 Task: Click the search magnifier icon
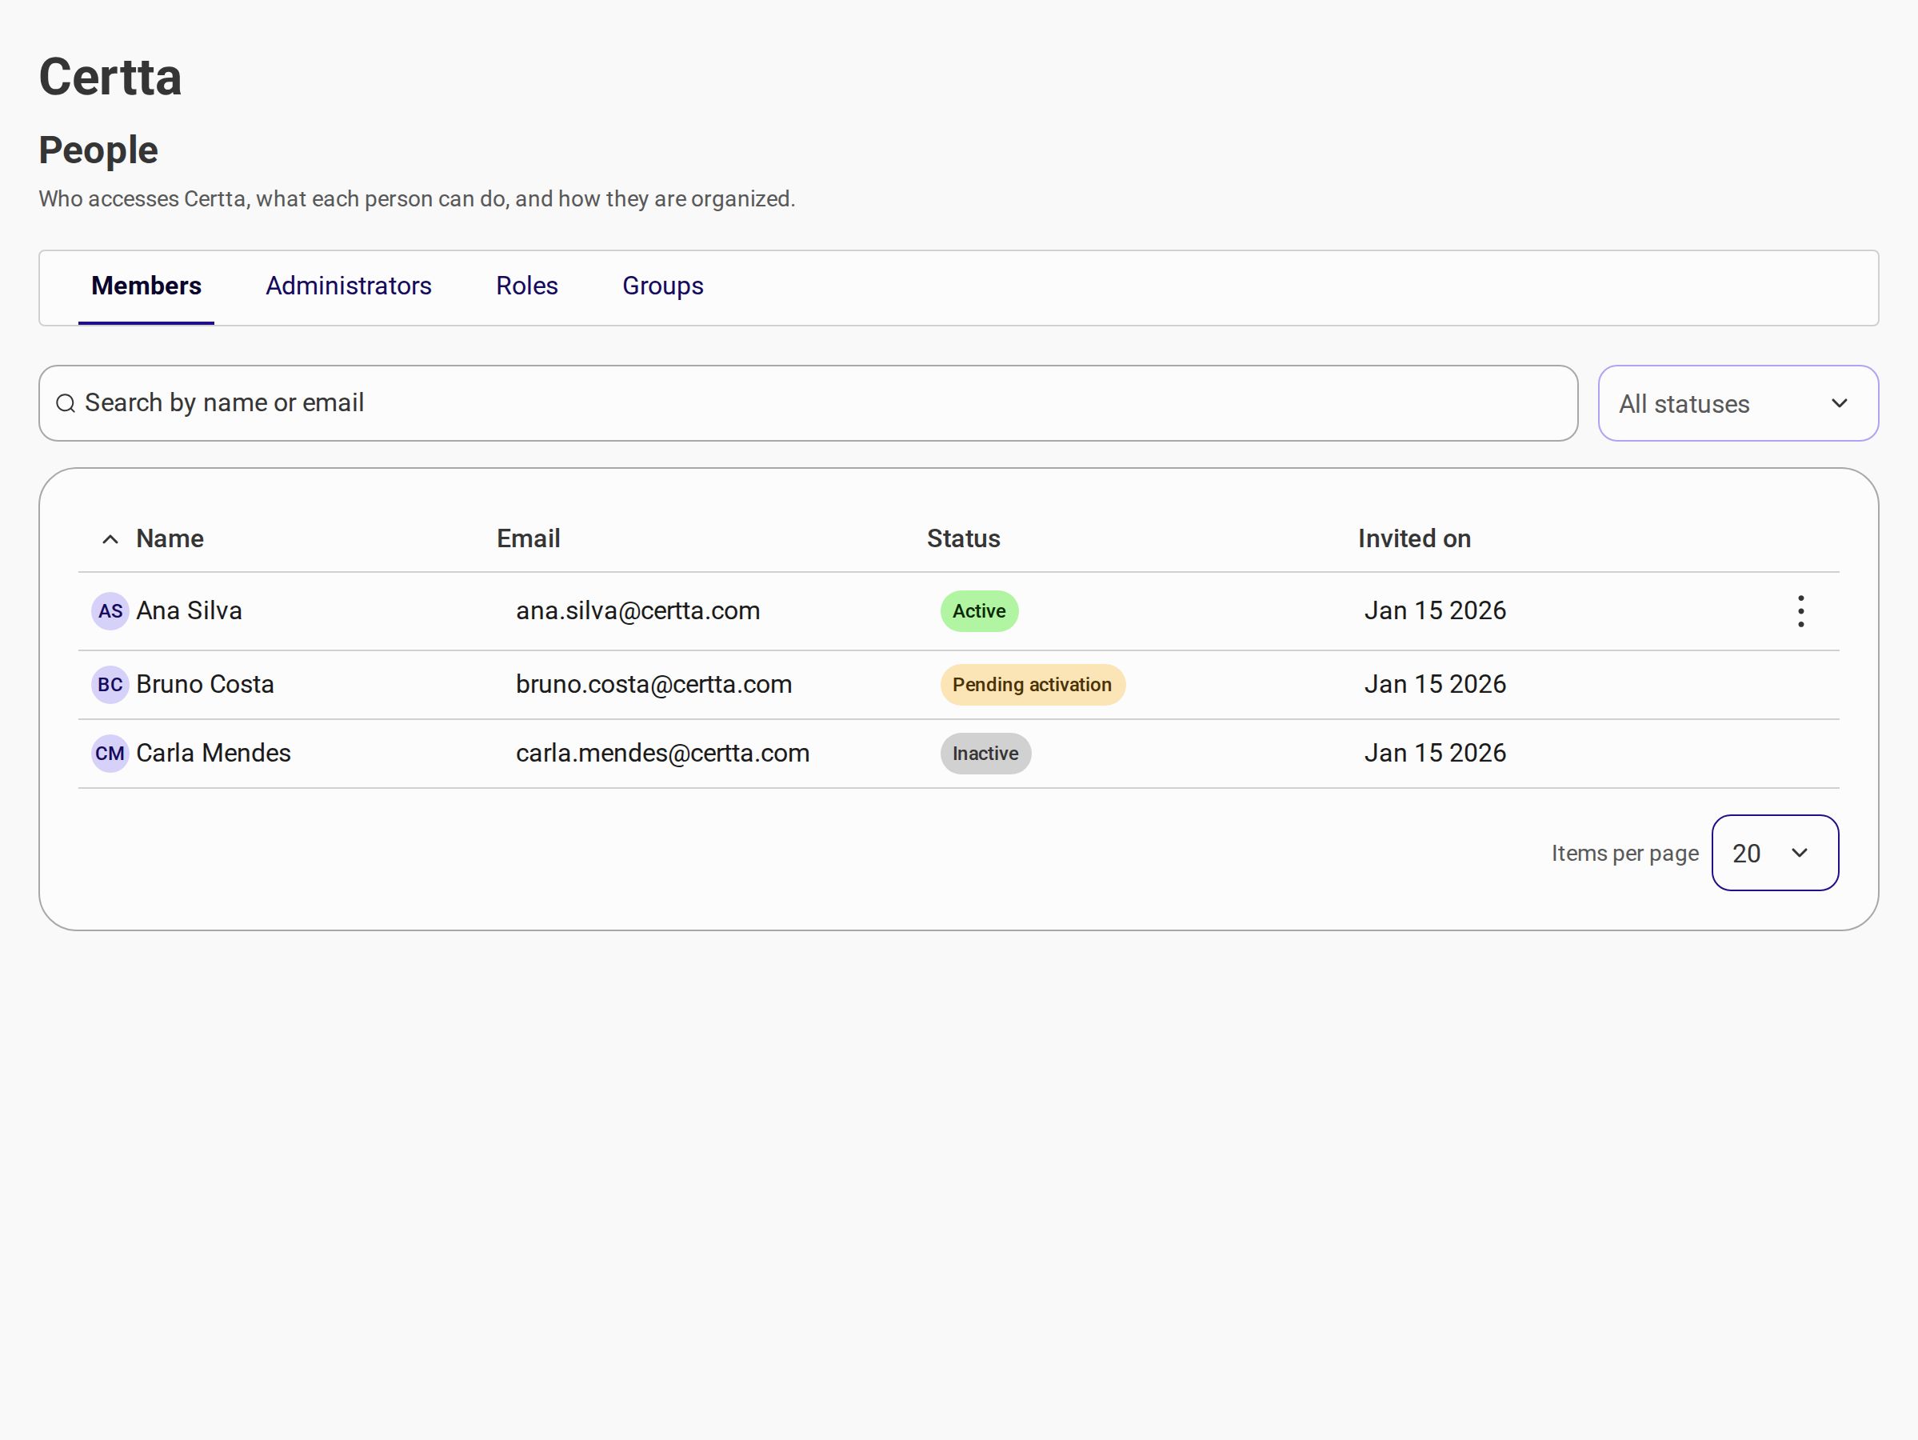click(x=66, y=403)
